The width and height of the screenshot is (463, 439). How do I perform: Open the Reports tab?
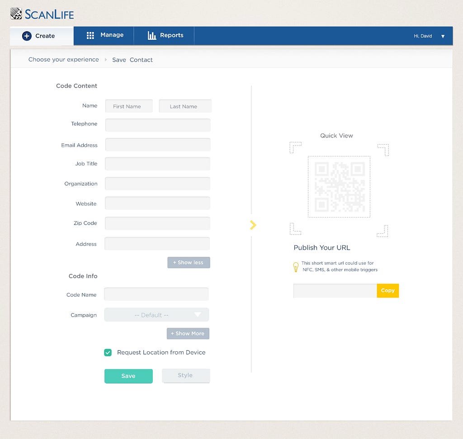(x=164, y=36)
